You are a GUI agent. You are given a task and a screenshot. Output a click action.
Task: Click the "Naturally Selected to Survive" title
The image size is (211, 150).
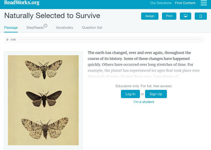pos(52,15)
